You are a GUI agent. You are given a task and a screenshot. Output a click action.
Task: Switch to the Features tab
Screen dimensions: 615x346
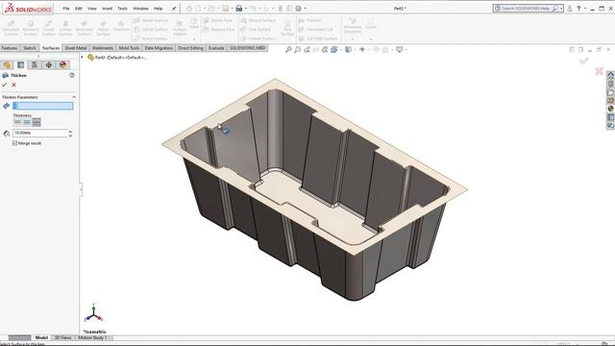click(10, 48)
